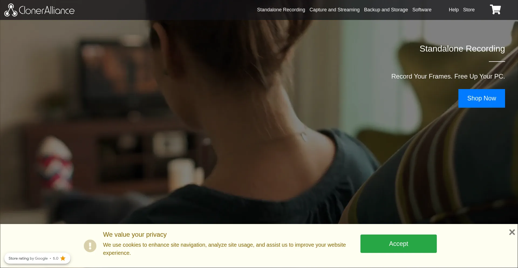This screenshot has width=518, height=268.
Task: Click the 5.0 rating value
Action: pyautogui.click(x=56, y=258)
